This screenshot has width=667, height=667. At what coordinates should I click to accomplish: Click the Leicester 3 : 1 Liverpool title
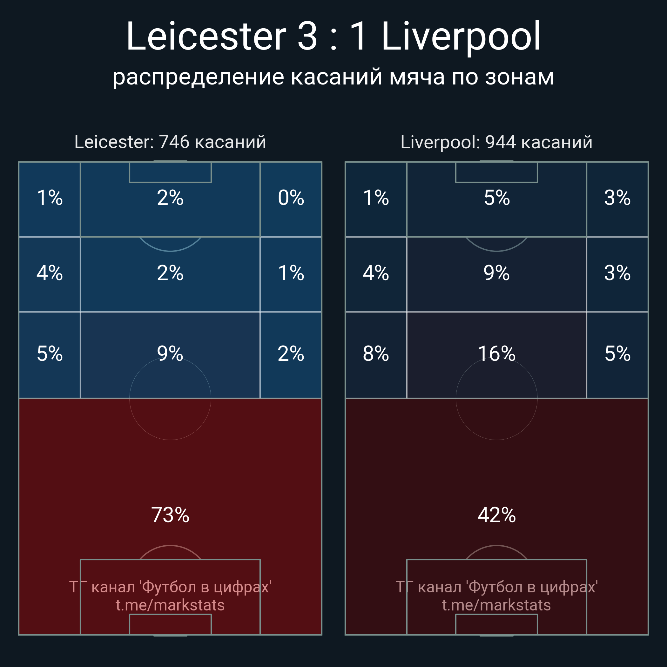(x=333, y=36)
